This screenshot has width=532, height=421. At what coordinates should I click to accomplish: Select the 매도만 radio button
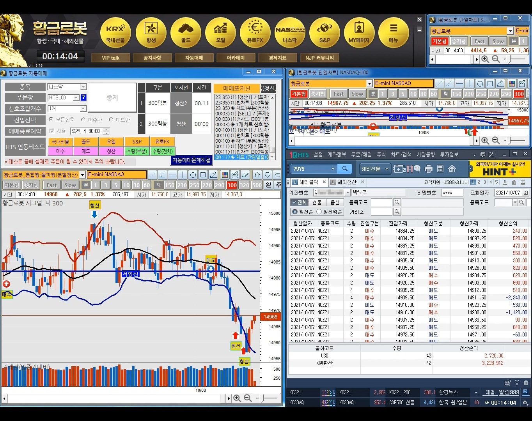click(x=111, y=119)
